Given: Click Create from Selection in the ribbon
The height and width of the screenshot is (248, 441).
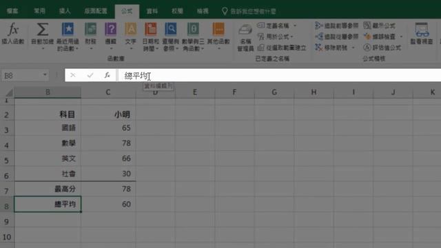Looking at the screenshot, I should 282,48.
